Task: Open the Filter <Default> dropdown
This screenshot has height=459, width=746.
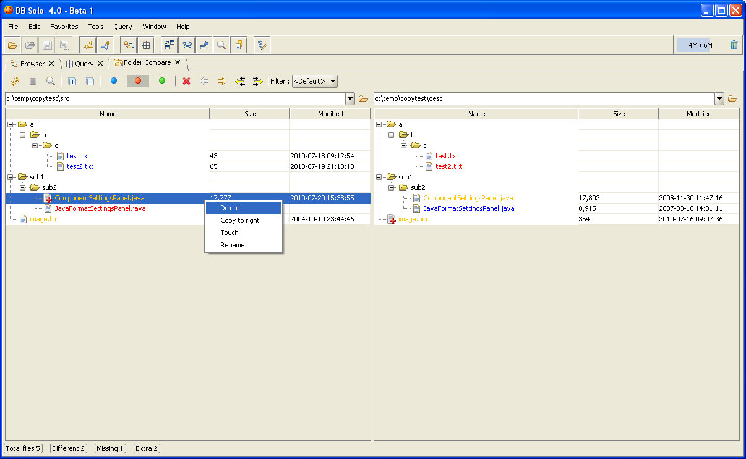Action: click(x=315, y=81)
